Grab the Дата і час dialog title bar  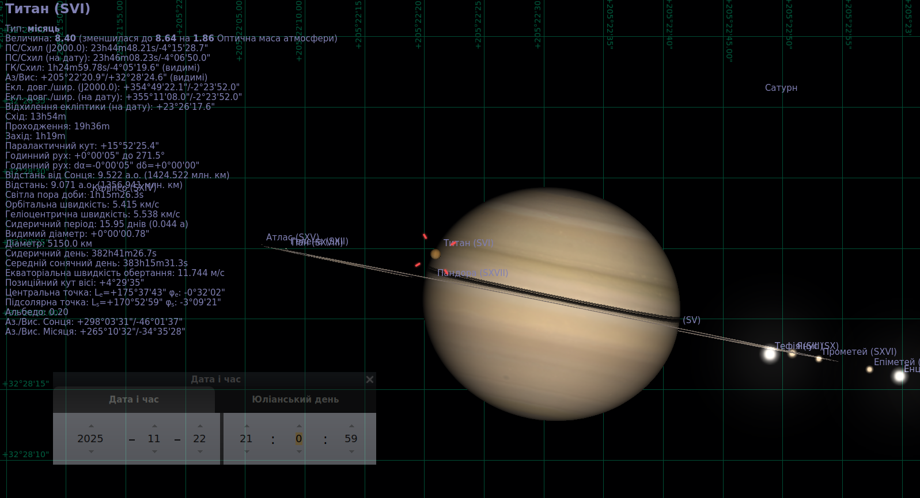(215, 380)
